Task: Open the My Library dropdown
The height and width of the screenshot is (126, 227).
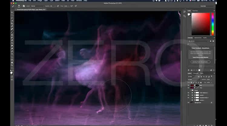Action: [198, 41]
